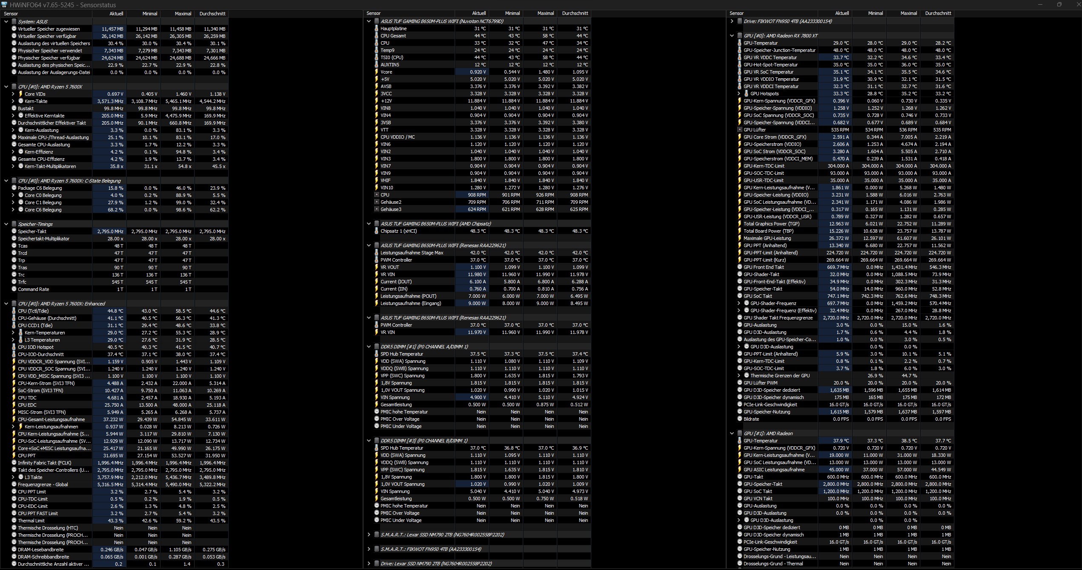Select the System: ASUS group row
The image size is (1082, 570).
[x=33, y=22]
